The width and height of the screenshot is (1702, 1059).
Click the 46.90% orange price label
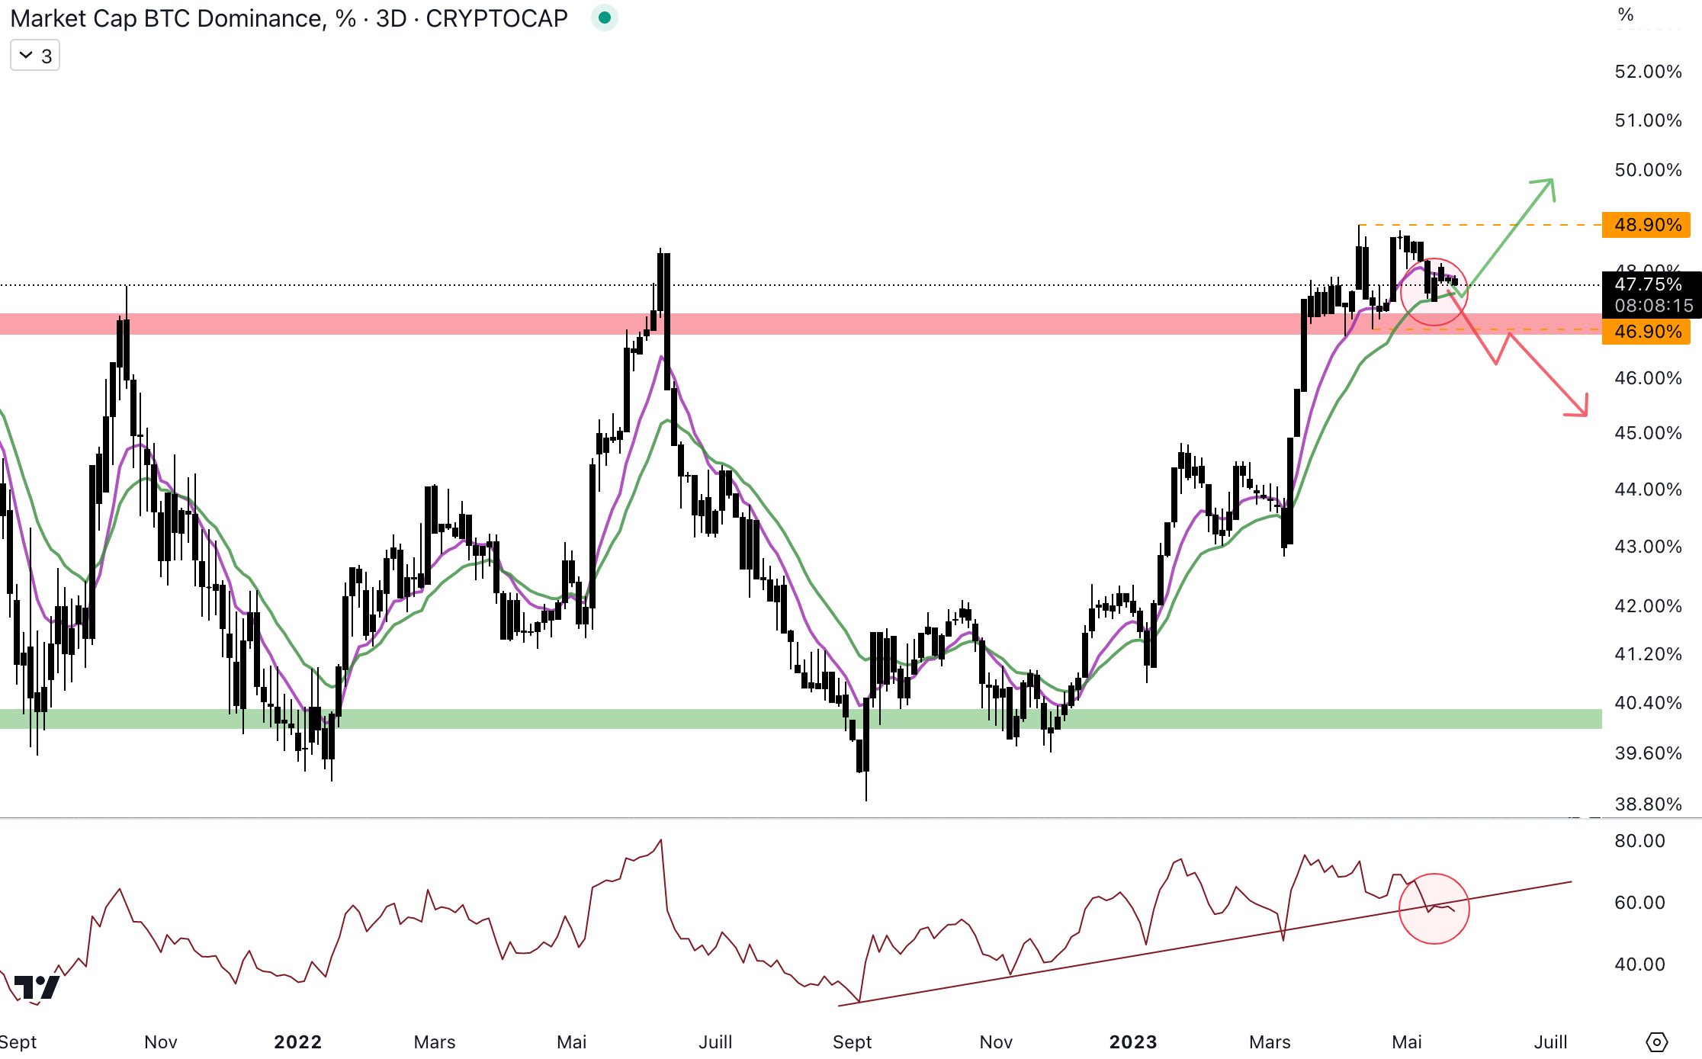1647,332
